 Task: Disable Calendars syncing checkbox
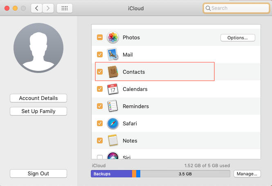(x=100, y=89)
